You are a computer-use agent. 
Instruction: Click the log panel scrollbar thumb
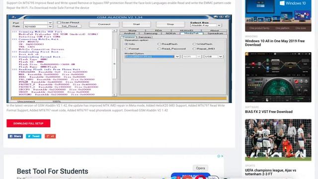click(x=114, y=64)
